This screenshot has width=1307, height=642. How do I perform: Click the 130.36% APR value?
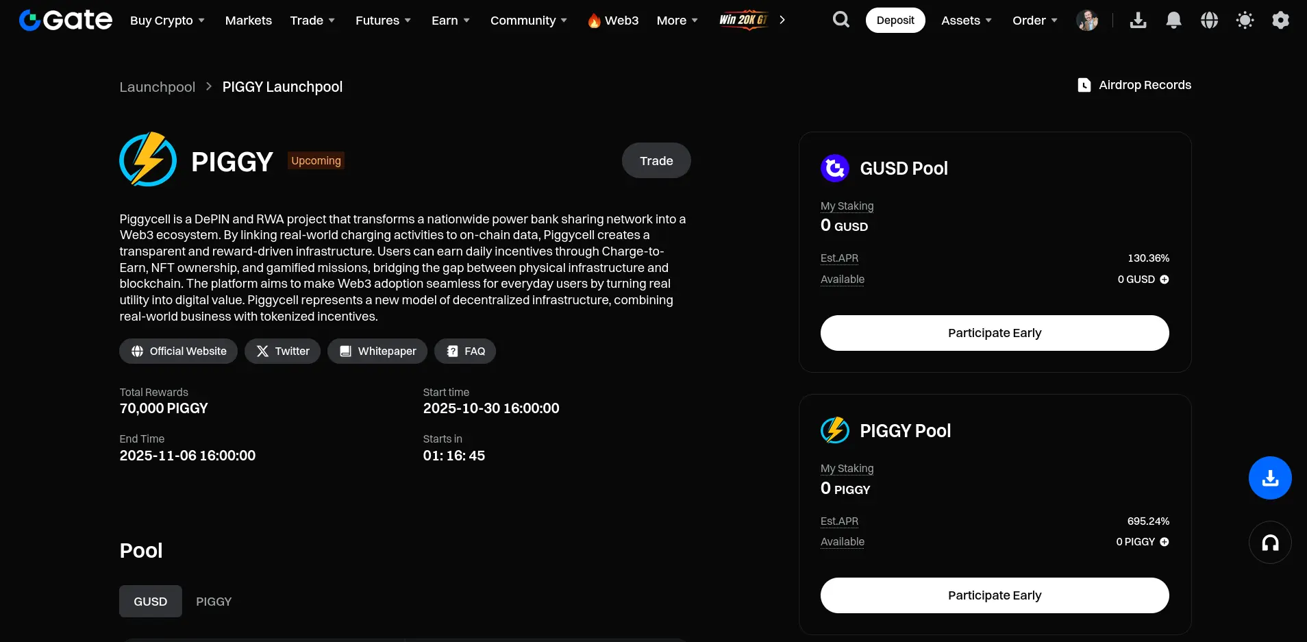click(1149, 258)
